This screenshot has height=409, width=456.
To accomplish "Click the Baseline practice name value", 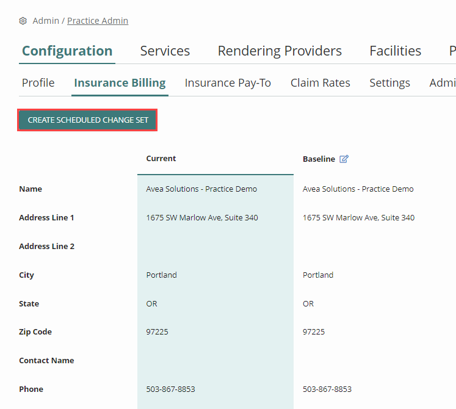I will (358, 189).
